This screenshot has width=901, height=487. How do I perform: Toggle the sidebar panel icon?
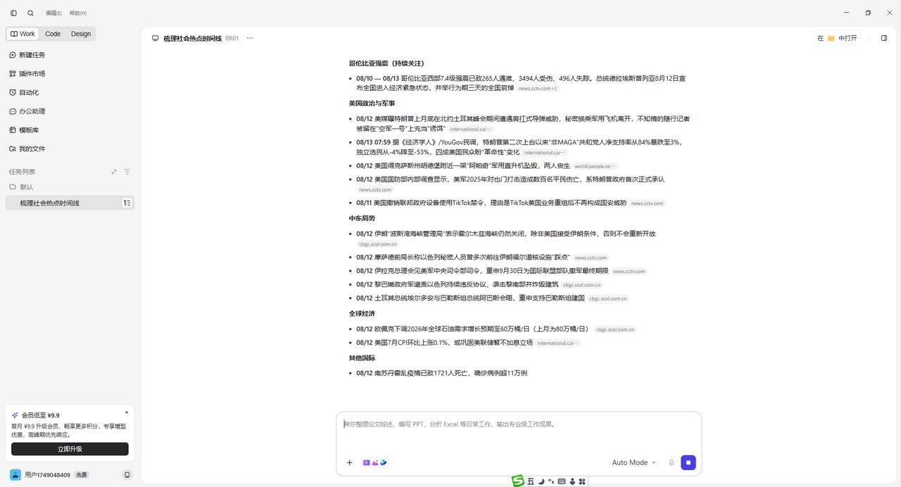pyautogui.click(x=13, y=13)
